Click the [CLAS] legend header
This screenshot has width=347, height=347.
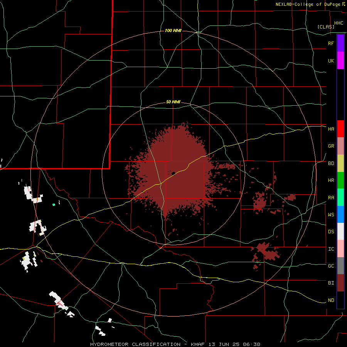[x=326, y=27]
